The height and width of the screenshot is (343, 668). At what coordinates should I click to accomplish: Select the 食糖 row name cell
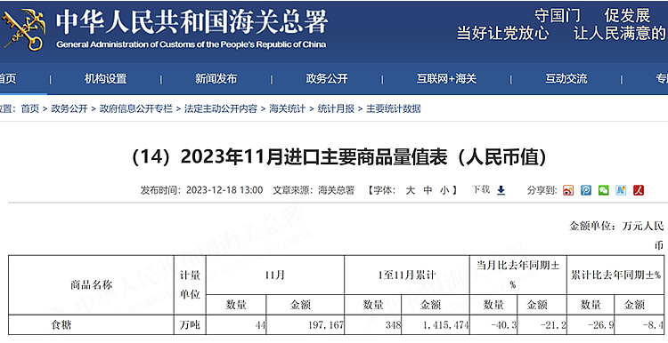(x=91, y=325)
